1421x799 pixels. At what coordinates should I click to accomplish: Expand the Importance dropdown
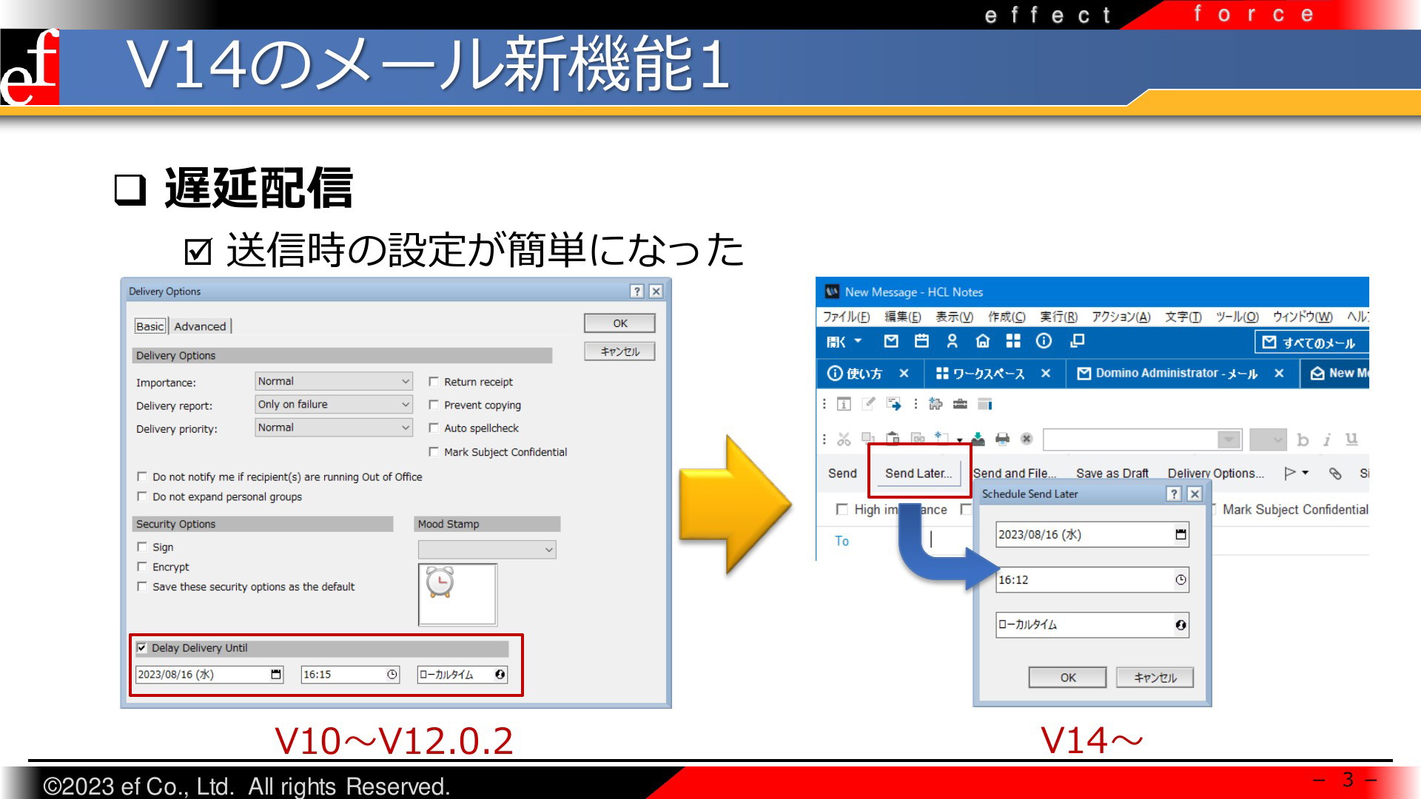[x=405, y=382]
